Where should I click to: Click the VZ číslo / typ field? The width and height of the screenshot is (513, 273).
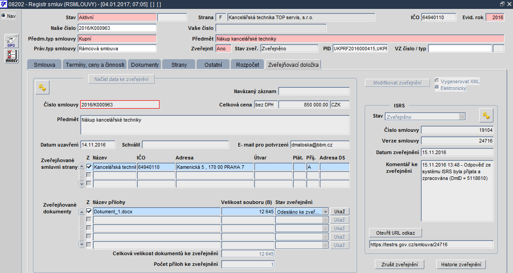460,49
